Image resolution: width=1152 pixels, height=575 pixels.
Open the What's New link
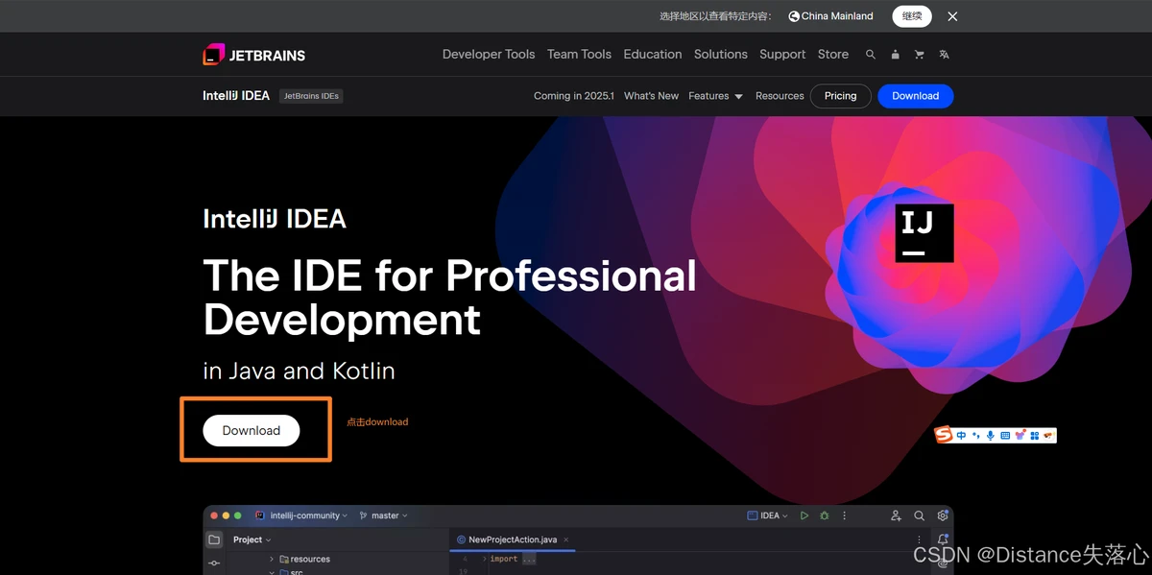[x=651, y=96]
